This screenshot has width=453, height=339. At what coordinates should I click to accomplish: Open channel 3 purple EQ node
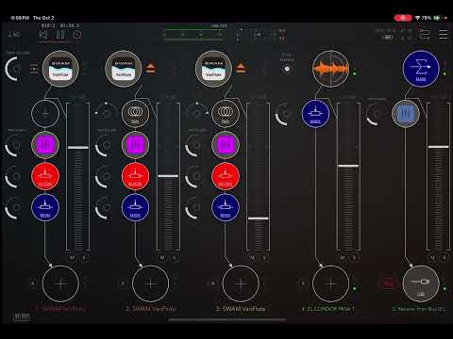226,145
